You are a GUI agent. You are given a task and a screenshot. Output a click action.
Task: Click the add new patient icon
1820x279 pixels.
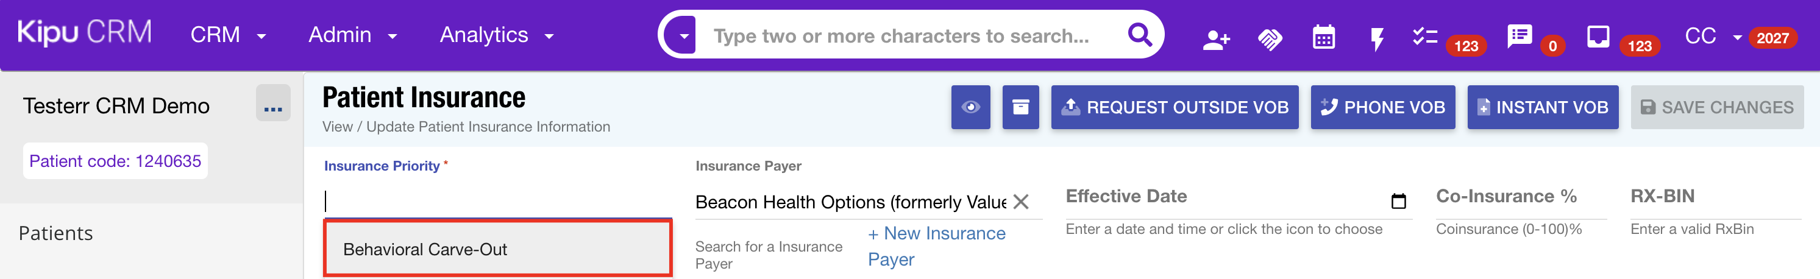tap(1215, 39)
